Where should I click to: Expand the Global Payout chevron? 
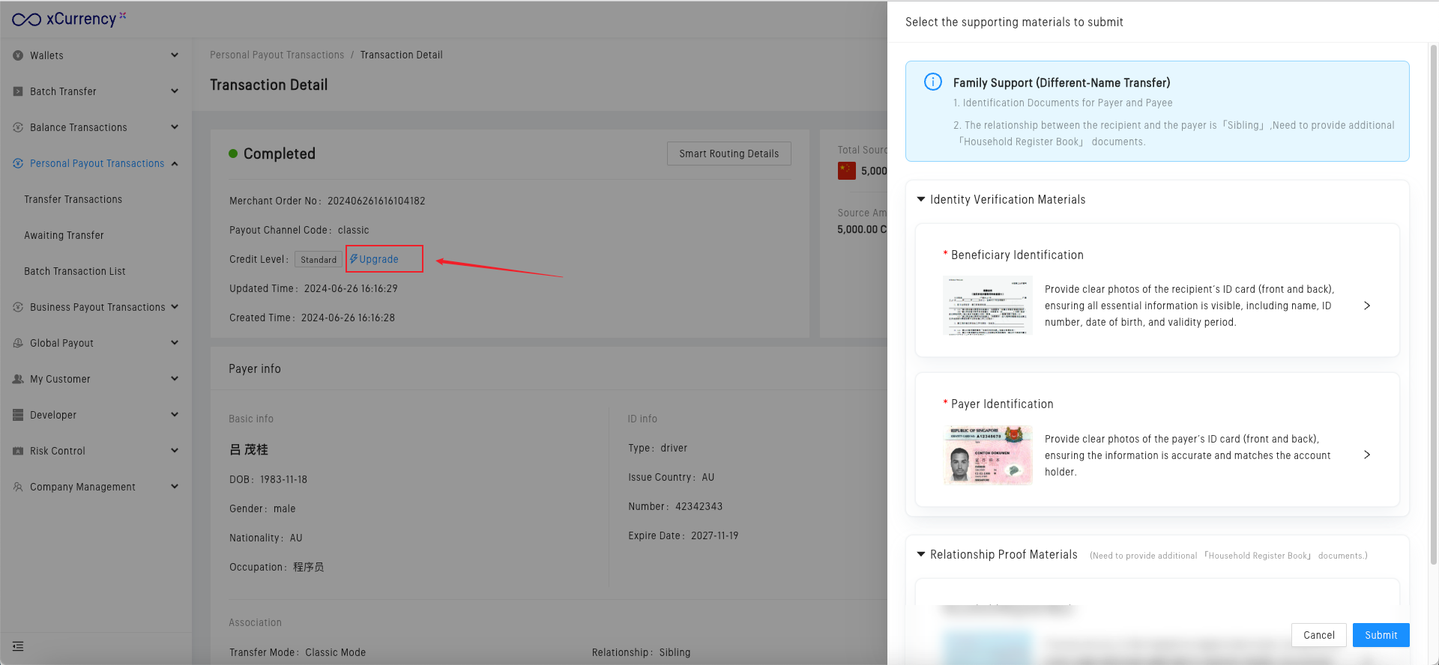click(x=175, y=342)
